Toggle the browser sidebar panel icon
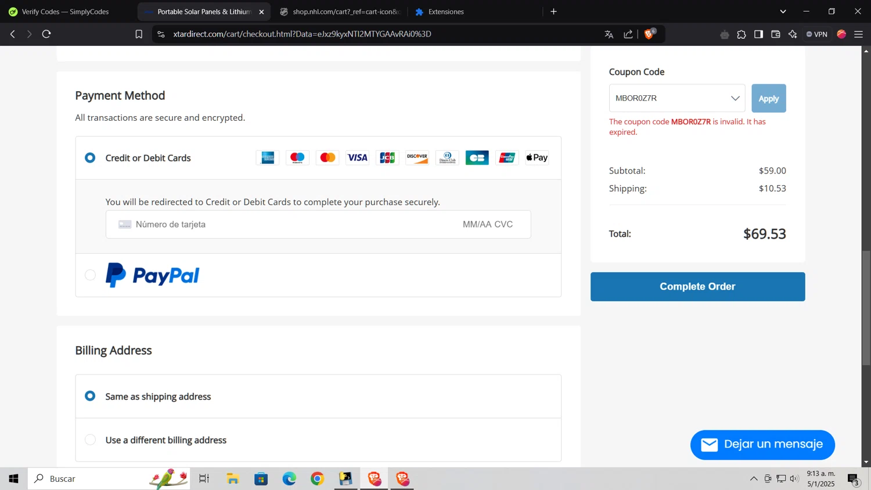Screen dimensions: 871x490 point(758,34)
